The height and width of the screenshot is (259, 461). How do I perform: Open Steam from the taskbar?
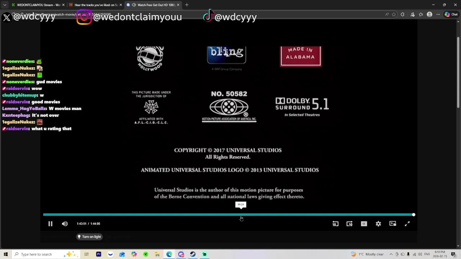click(193, 254)
